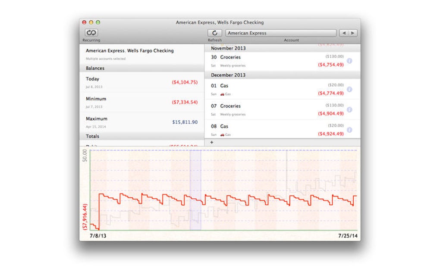The image size is (440, 275).
Task: Click the Balances section header
Action: [x=142, y=68]
